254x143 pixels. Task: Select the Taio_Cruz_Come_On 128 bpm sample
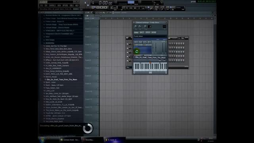click(x=57, y=94)
